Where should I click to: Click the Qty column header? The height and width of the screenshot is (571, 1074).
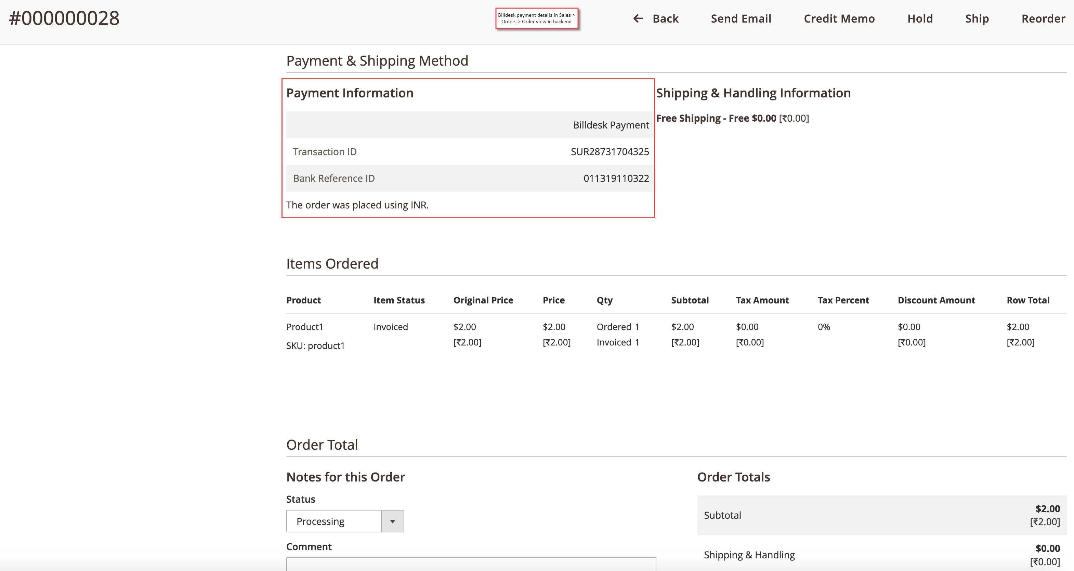tap(604, 300)
